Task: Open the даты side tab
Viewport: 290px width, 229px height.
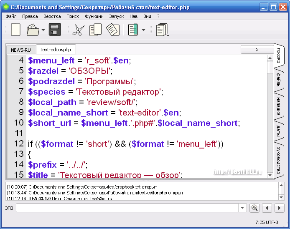Action: click(278, 131)
